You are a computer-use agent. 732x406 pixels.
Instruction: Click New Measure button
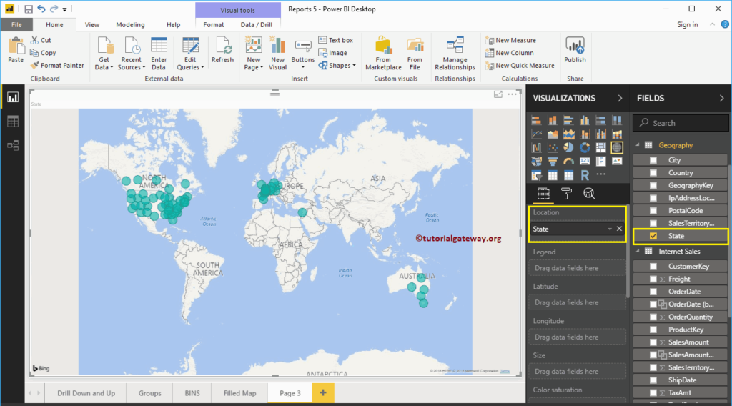tap(510, 40)
